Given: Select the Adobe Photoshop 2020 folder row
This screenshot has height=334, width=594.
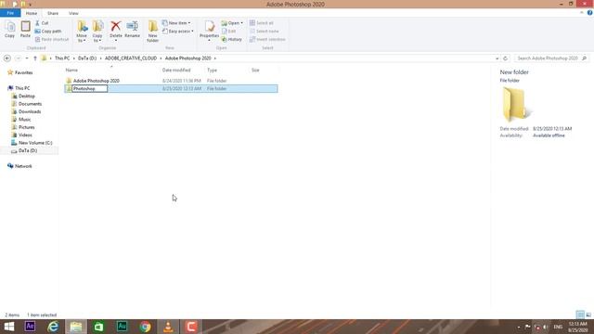Looking at the screenshot, I should 171,81.
